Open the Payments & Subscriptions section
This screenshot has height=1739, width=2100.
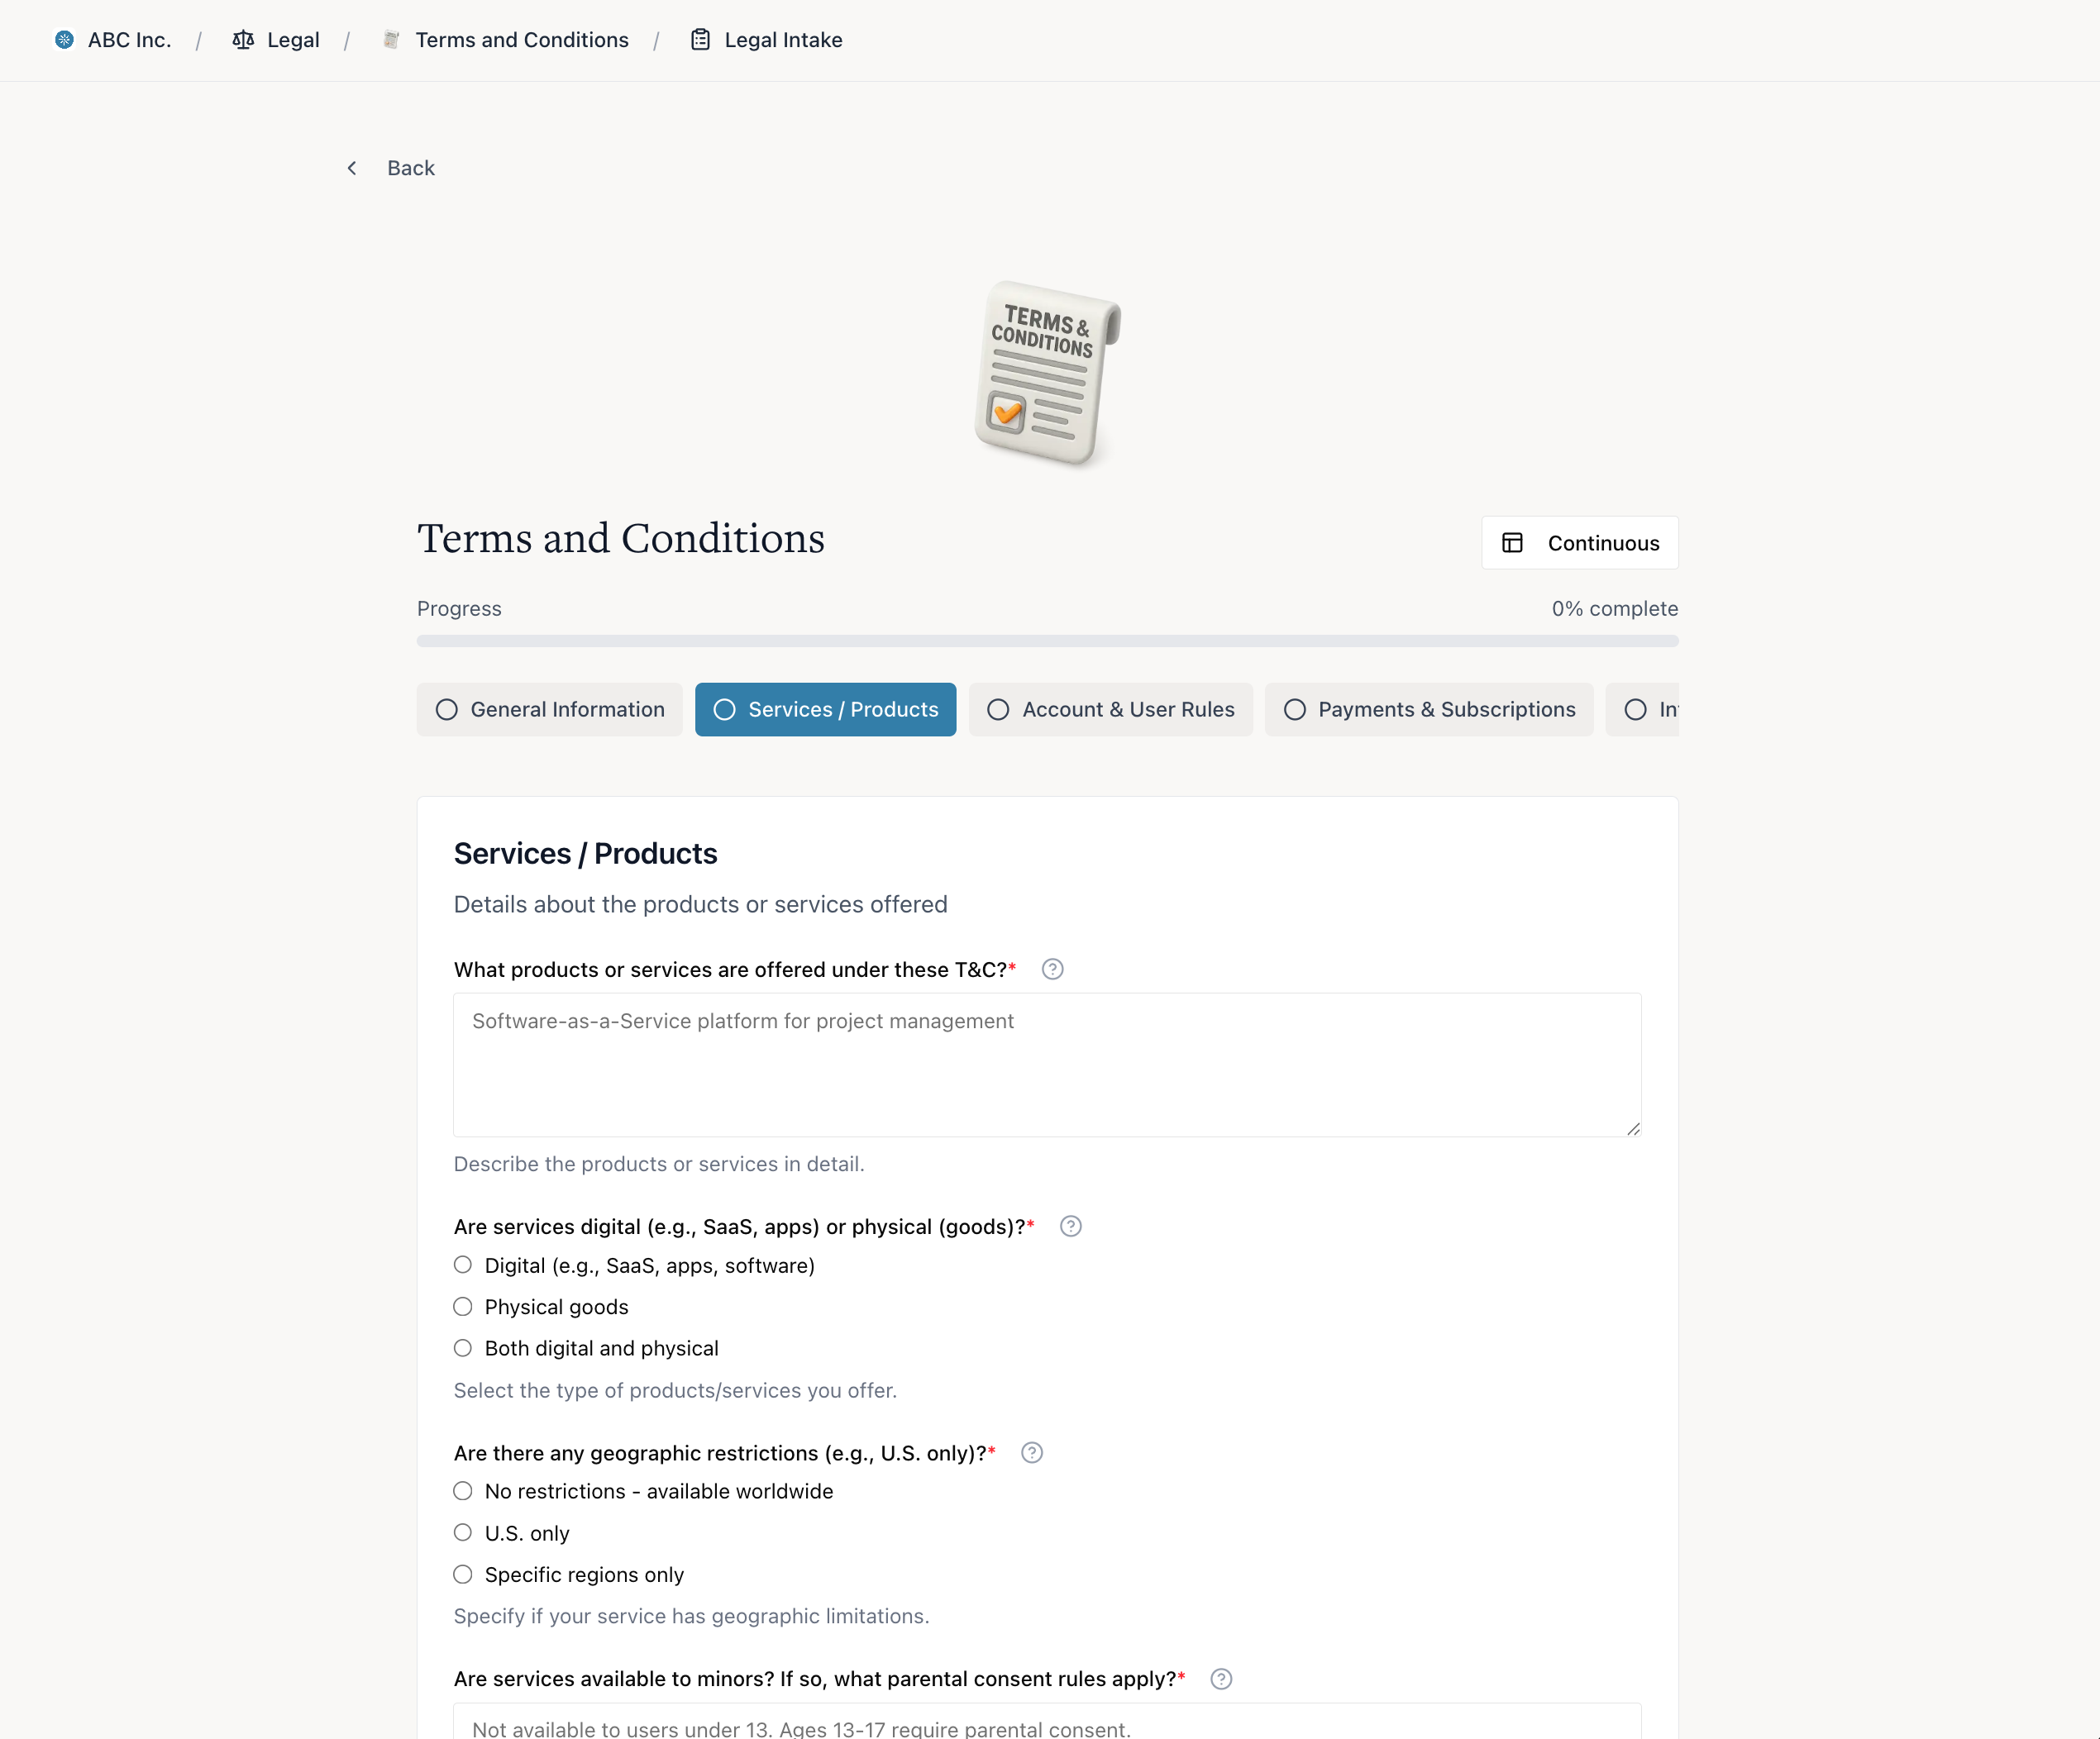click(1428, 710)
